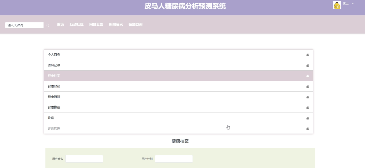Expand the user dropdown arrow beside 张三
The width and height of the screenshot is (365, 168).
tap(353, 4)
